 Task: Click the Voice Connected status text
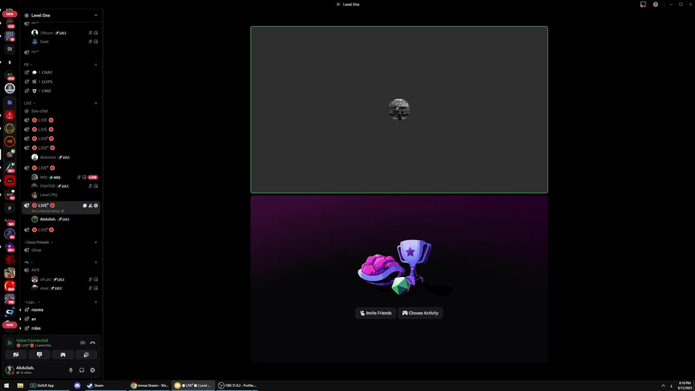point(32,340)
